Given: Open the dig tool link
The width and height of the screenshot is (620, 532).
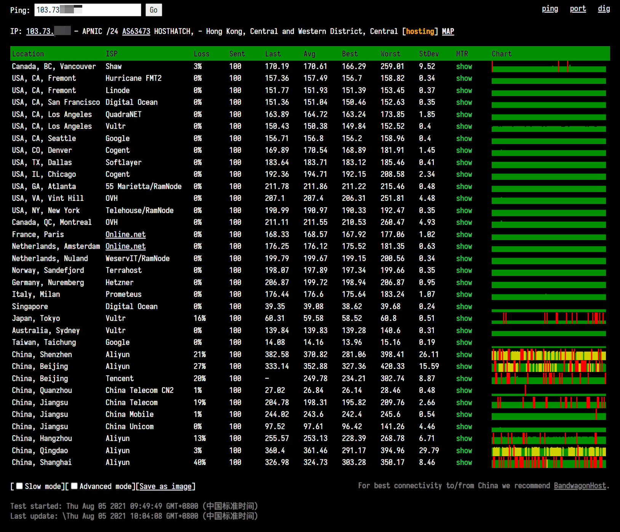Looking at the screenshot, I should (x=604, y=9).
